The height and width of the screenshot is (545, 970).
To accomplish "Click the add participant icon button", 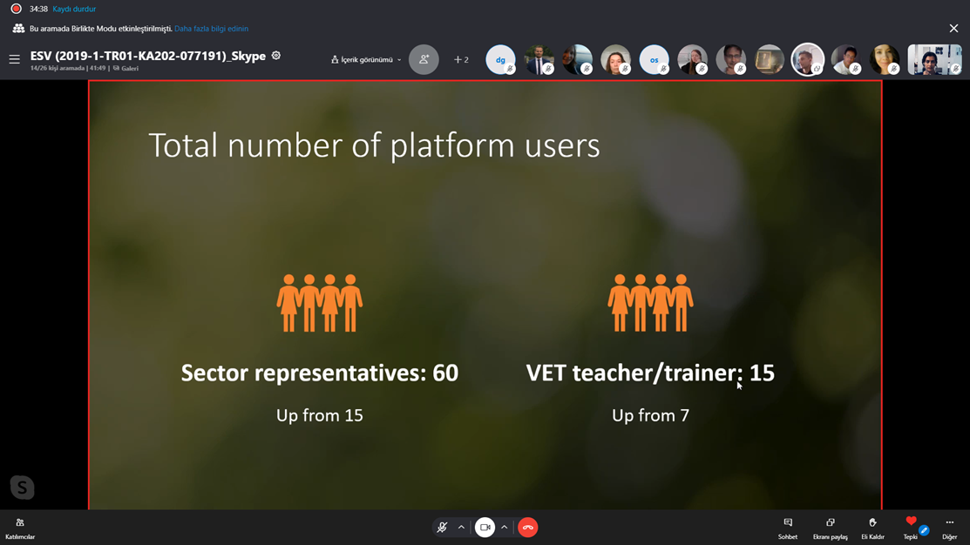I will (x=424, y=60).
